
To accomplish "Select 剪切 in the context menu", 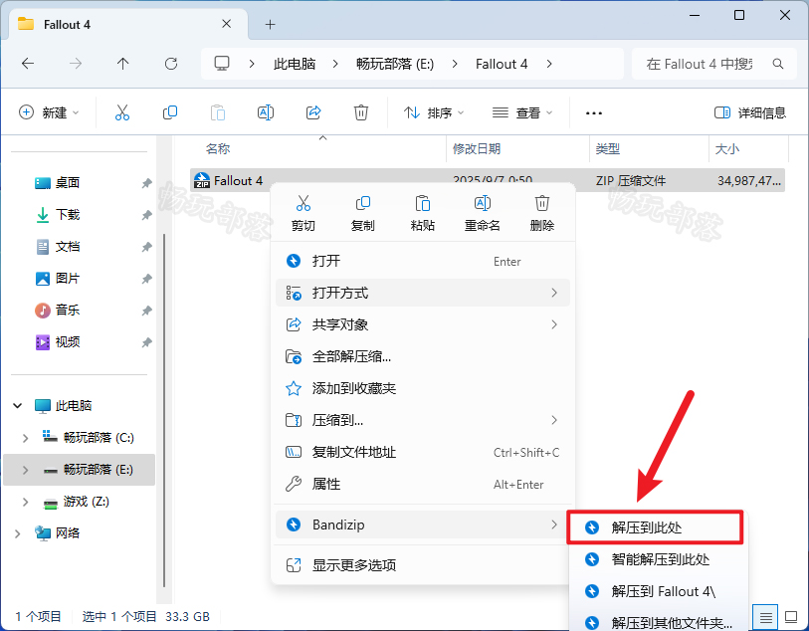I will [x=303, y=213].
